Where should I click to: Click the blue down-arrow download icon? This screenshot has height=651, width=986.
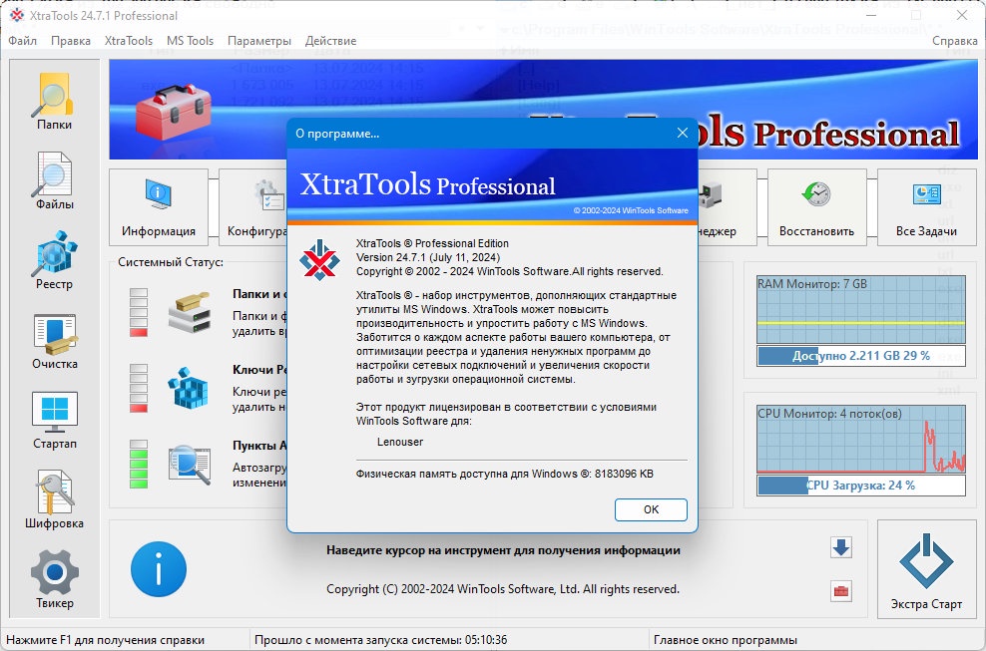(840, 547)
